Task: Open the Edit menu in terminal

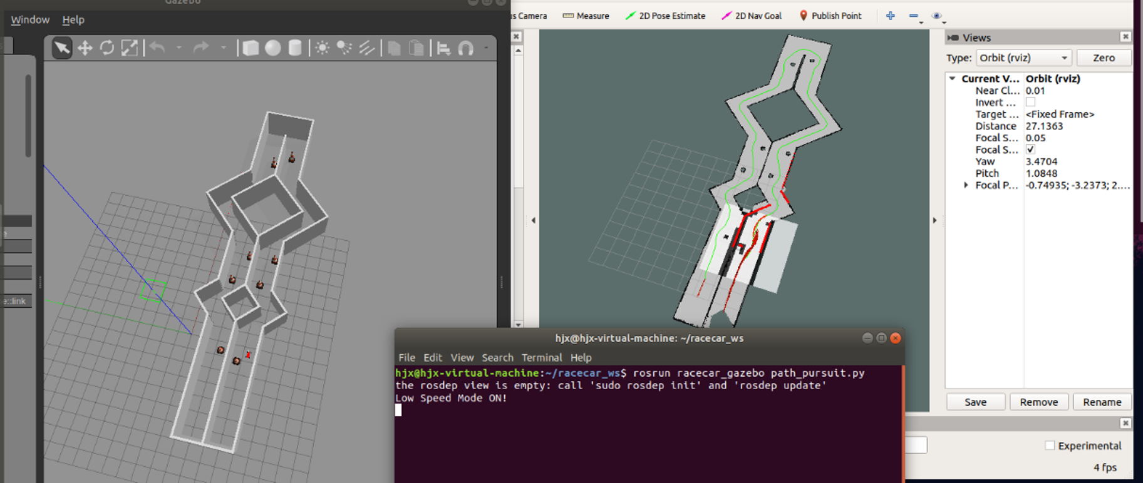Action: [x=432, y=357]
